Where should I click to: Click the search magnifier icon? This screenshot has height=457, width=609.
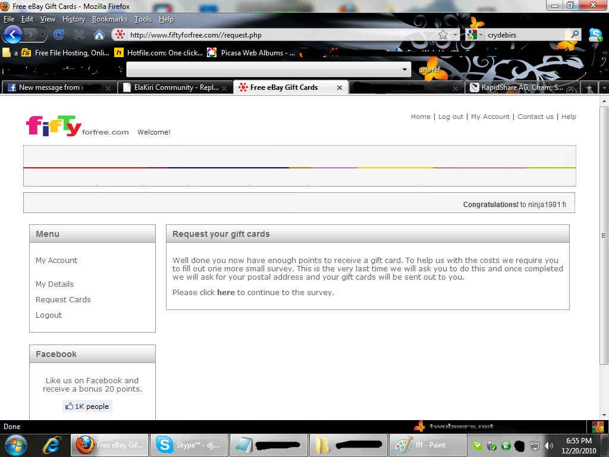tap(575, 35)
